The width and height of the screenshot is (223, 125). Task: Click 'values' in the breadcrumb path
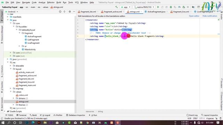(x=46, y=7)
